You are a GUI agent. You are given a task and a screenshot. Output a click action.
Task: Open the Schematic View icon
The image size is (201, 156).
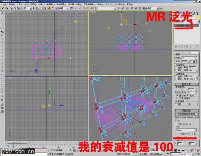pyautogui.click(x=136, y=8)
